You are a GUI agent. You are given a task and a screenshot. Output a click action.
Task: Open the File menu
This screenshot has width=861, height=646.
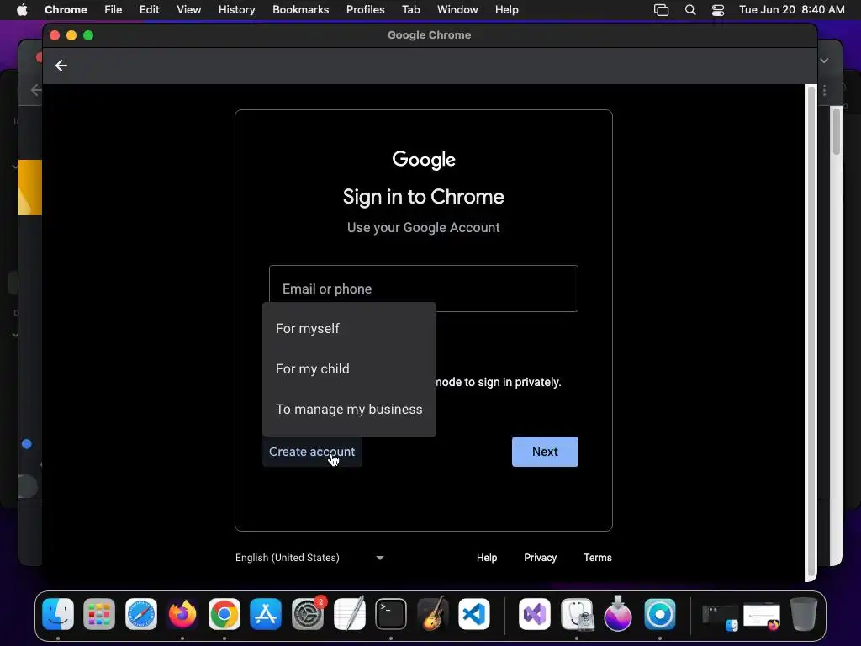[114, 10]
